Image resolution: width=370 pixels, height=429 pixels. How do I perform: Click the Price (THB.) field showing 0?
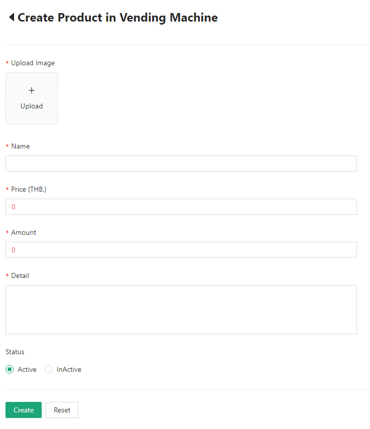pyautogui.click(x=181, y=207)
